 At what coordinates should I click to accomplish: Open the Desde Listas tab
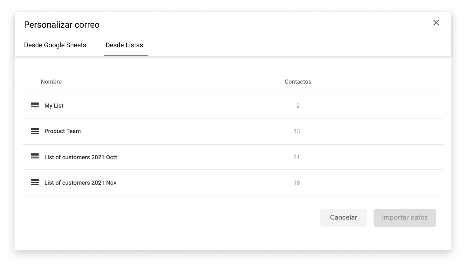click(124, 45)
